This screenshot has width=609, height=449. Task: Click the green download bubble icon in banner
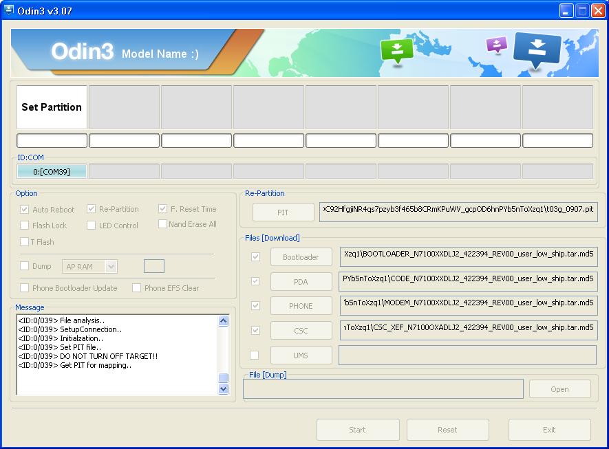pyautogui.click(x=397, y=51)
